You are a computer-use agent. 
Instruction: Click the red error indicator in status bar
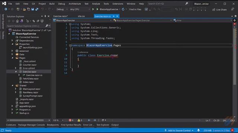tap(232, 130)
